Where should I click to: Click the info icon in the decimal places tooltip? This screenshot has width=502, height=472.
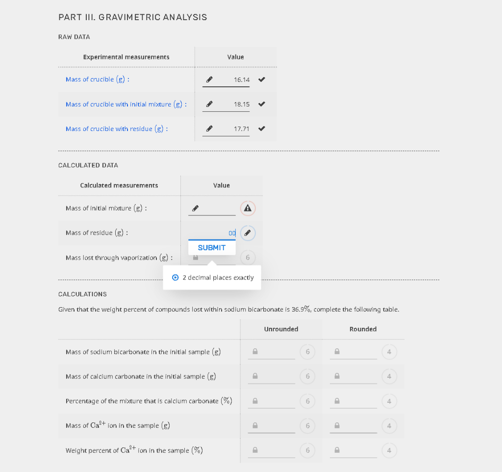click(176, 277)
